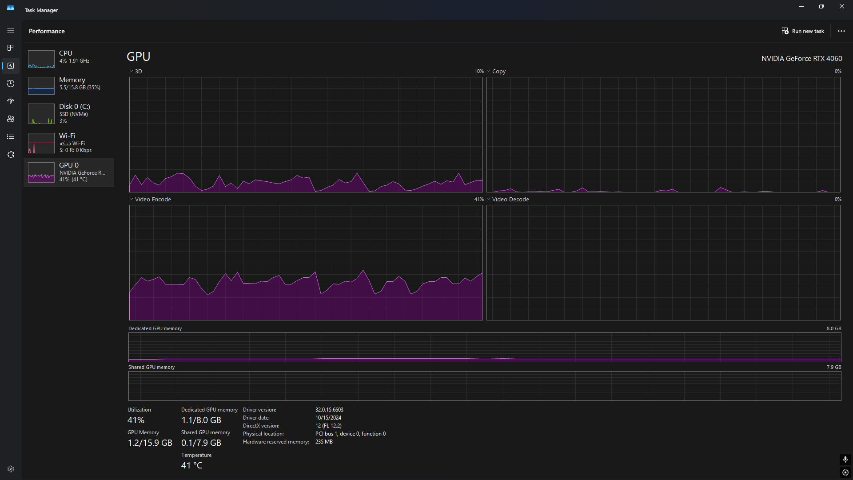The width and height of the screenshot is (853, 480).
Task: Open the Users page icon
Action: pos(11,119)
